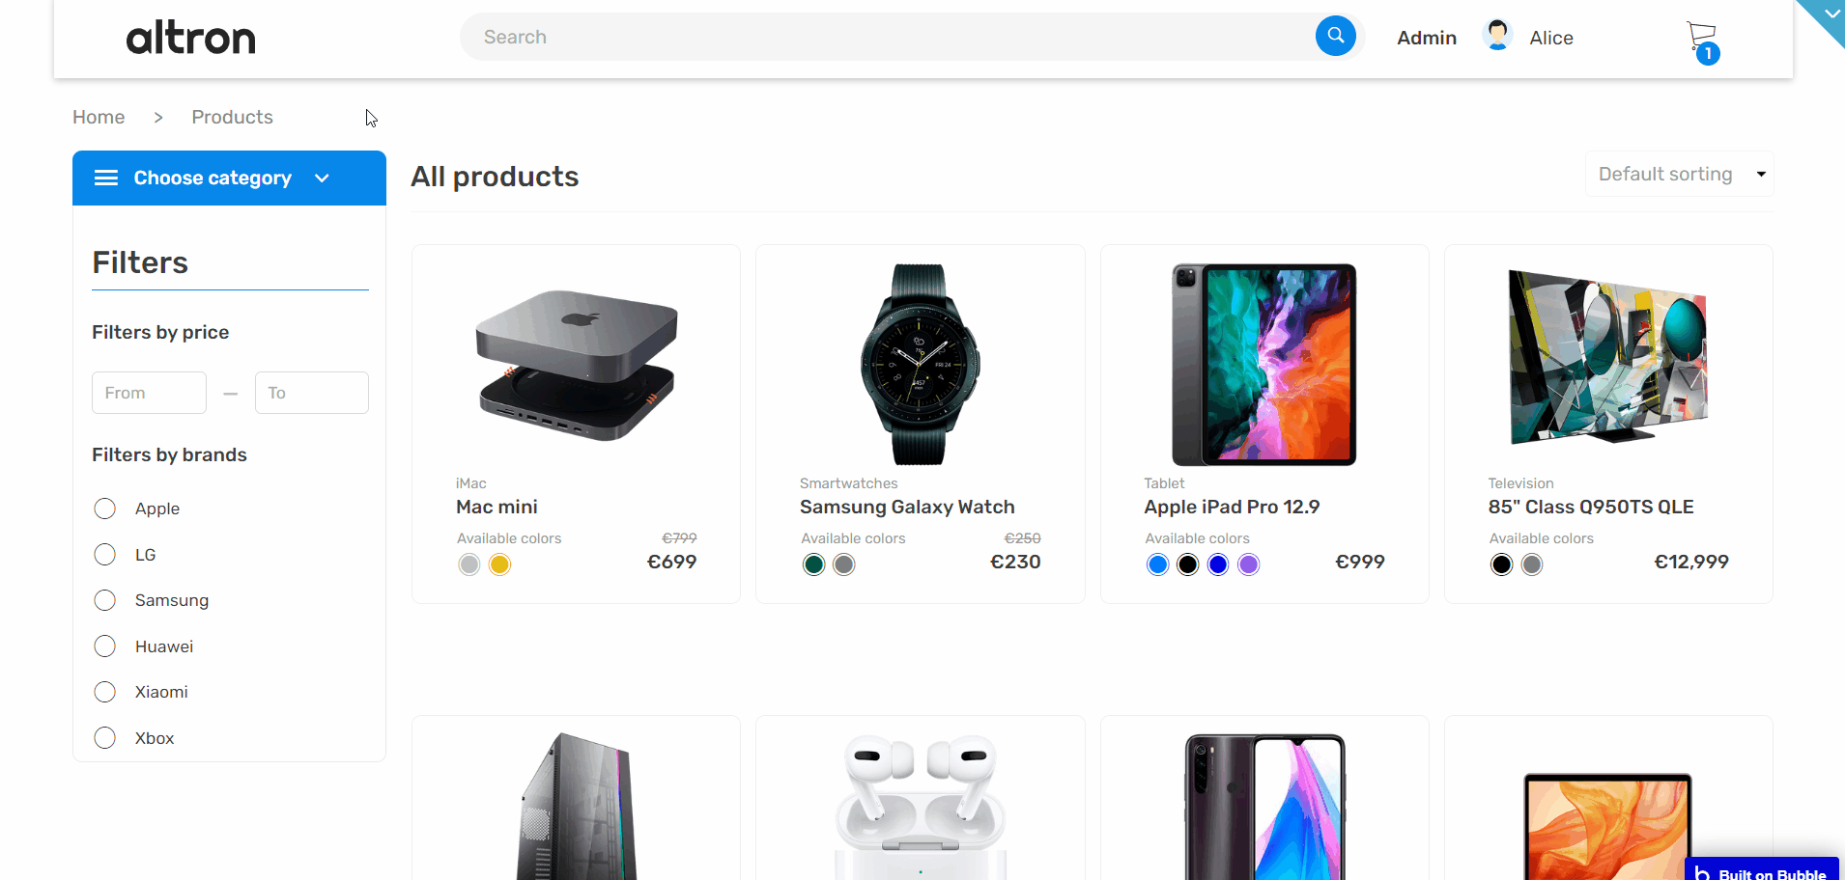Go to the Home breadcrumb

coord(99,117)
